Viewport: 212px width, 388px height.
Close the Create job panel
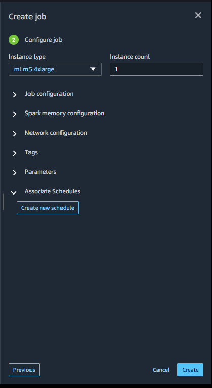click(x=198, y=15)
